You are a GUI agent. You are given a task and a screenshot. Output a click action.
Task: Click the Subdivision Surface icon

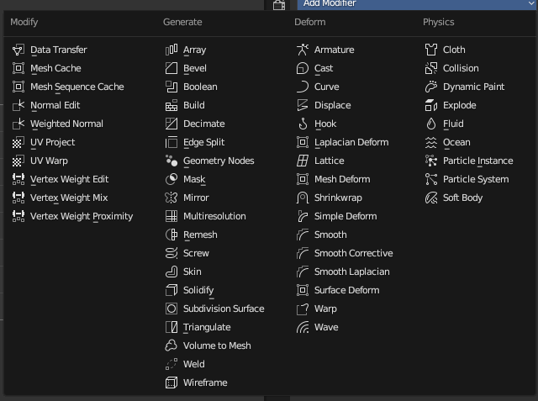(171, 309)
